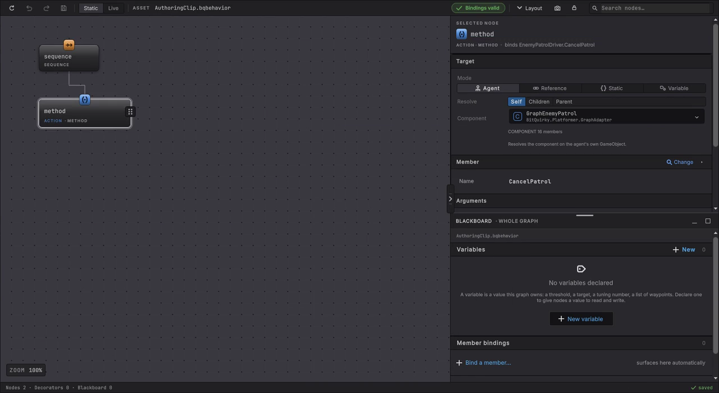Choose Parent resolve option
Image resolution: width=719 pixels, height=393 pixels.
point(564,102)
